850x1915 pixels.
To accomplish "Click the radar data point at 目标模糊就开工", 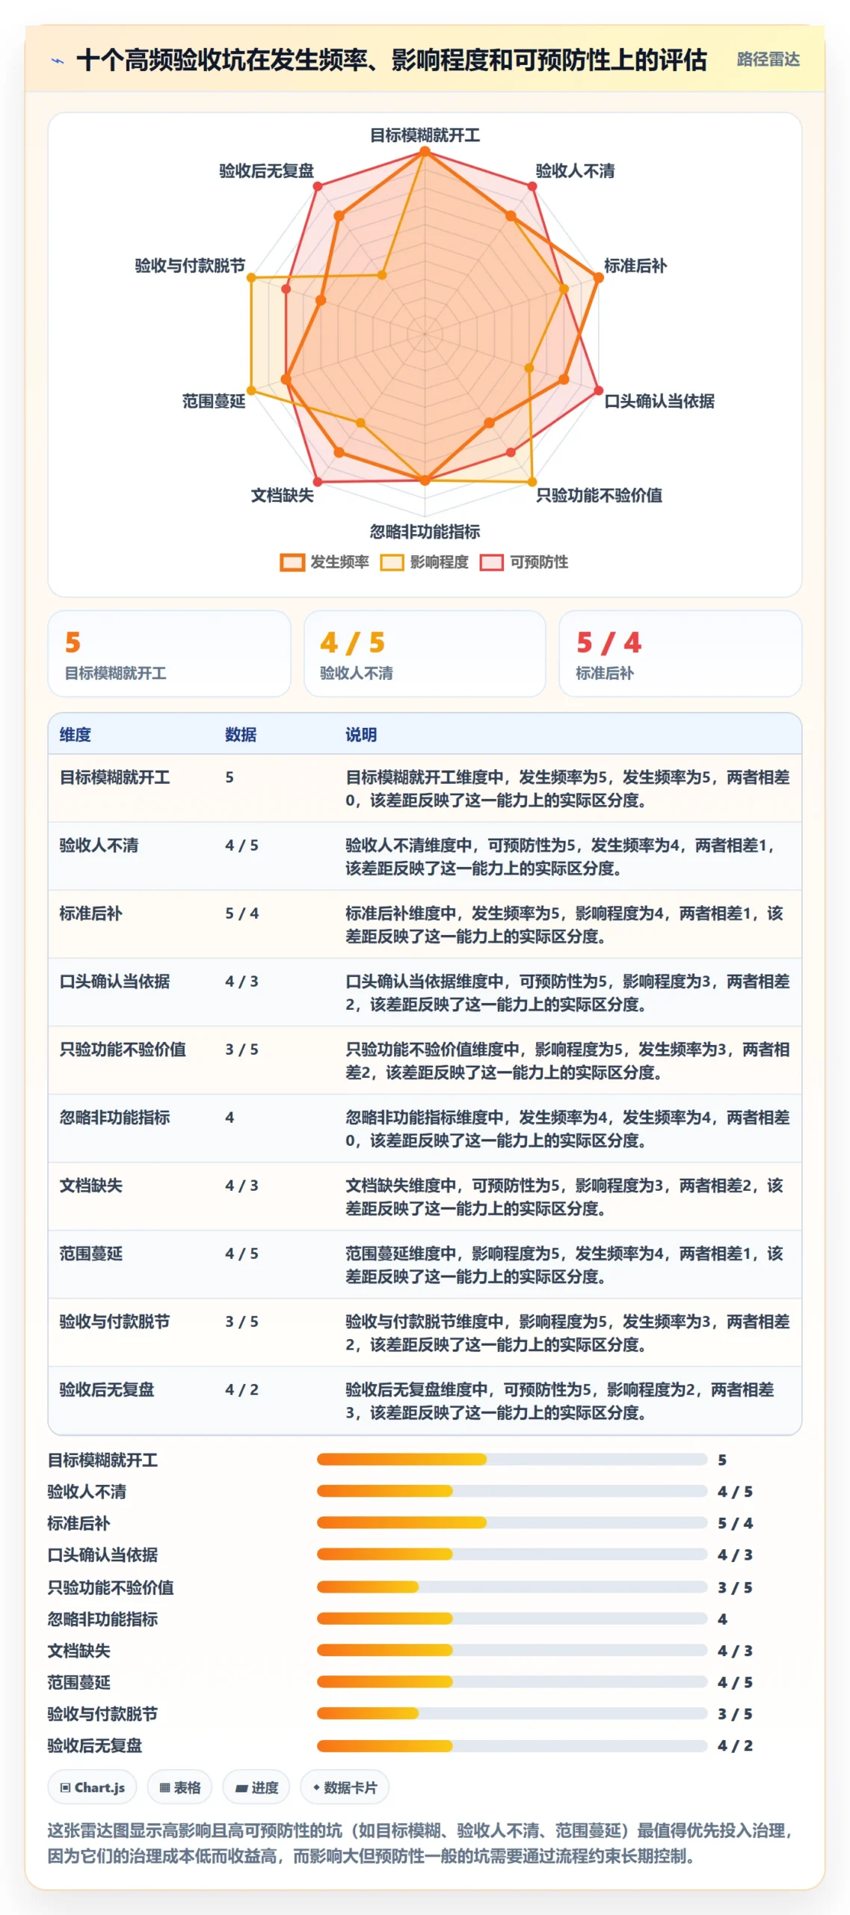I will pyautogui.click(x=425, y=151).
